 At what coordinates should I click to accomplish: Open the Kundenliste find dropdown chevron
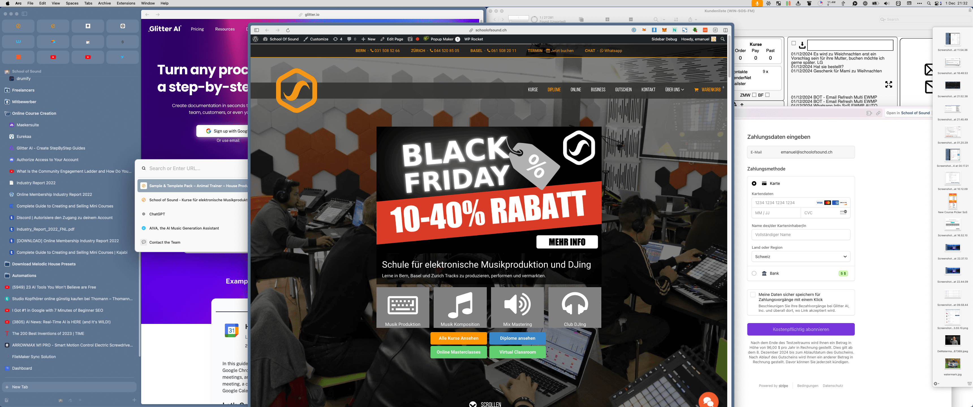click(664, 19)
